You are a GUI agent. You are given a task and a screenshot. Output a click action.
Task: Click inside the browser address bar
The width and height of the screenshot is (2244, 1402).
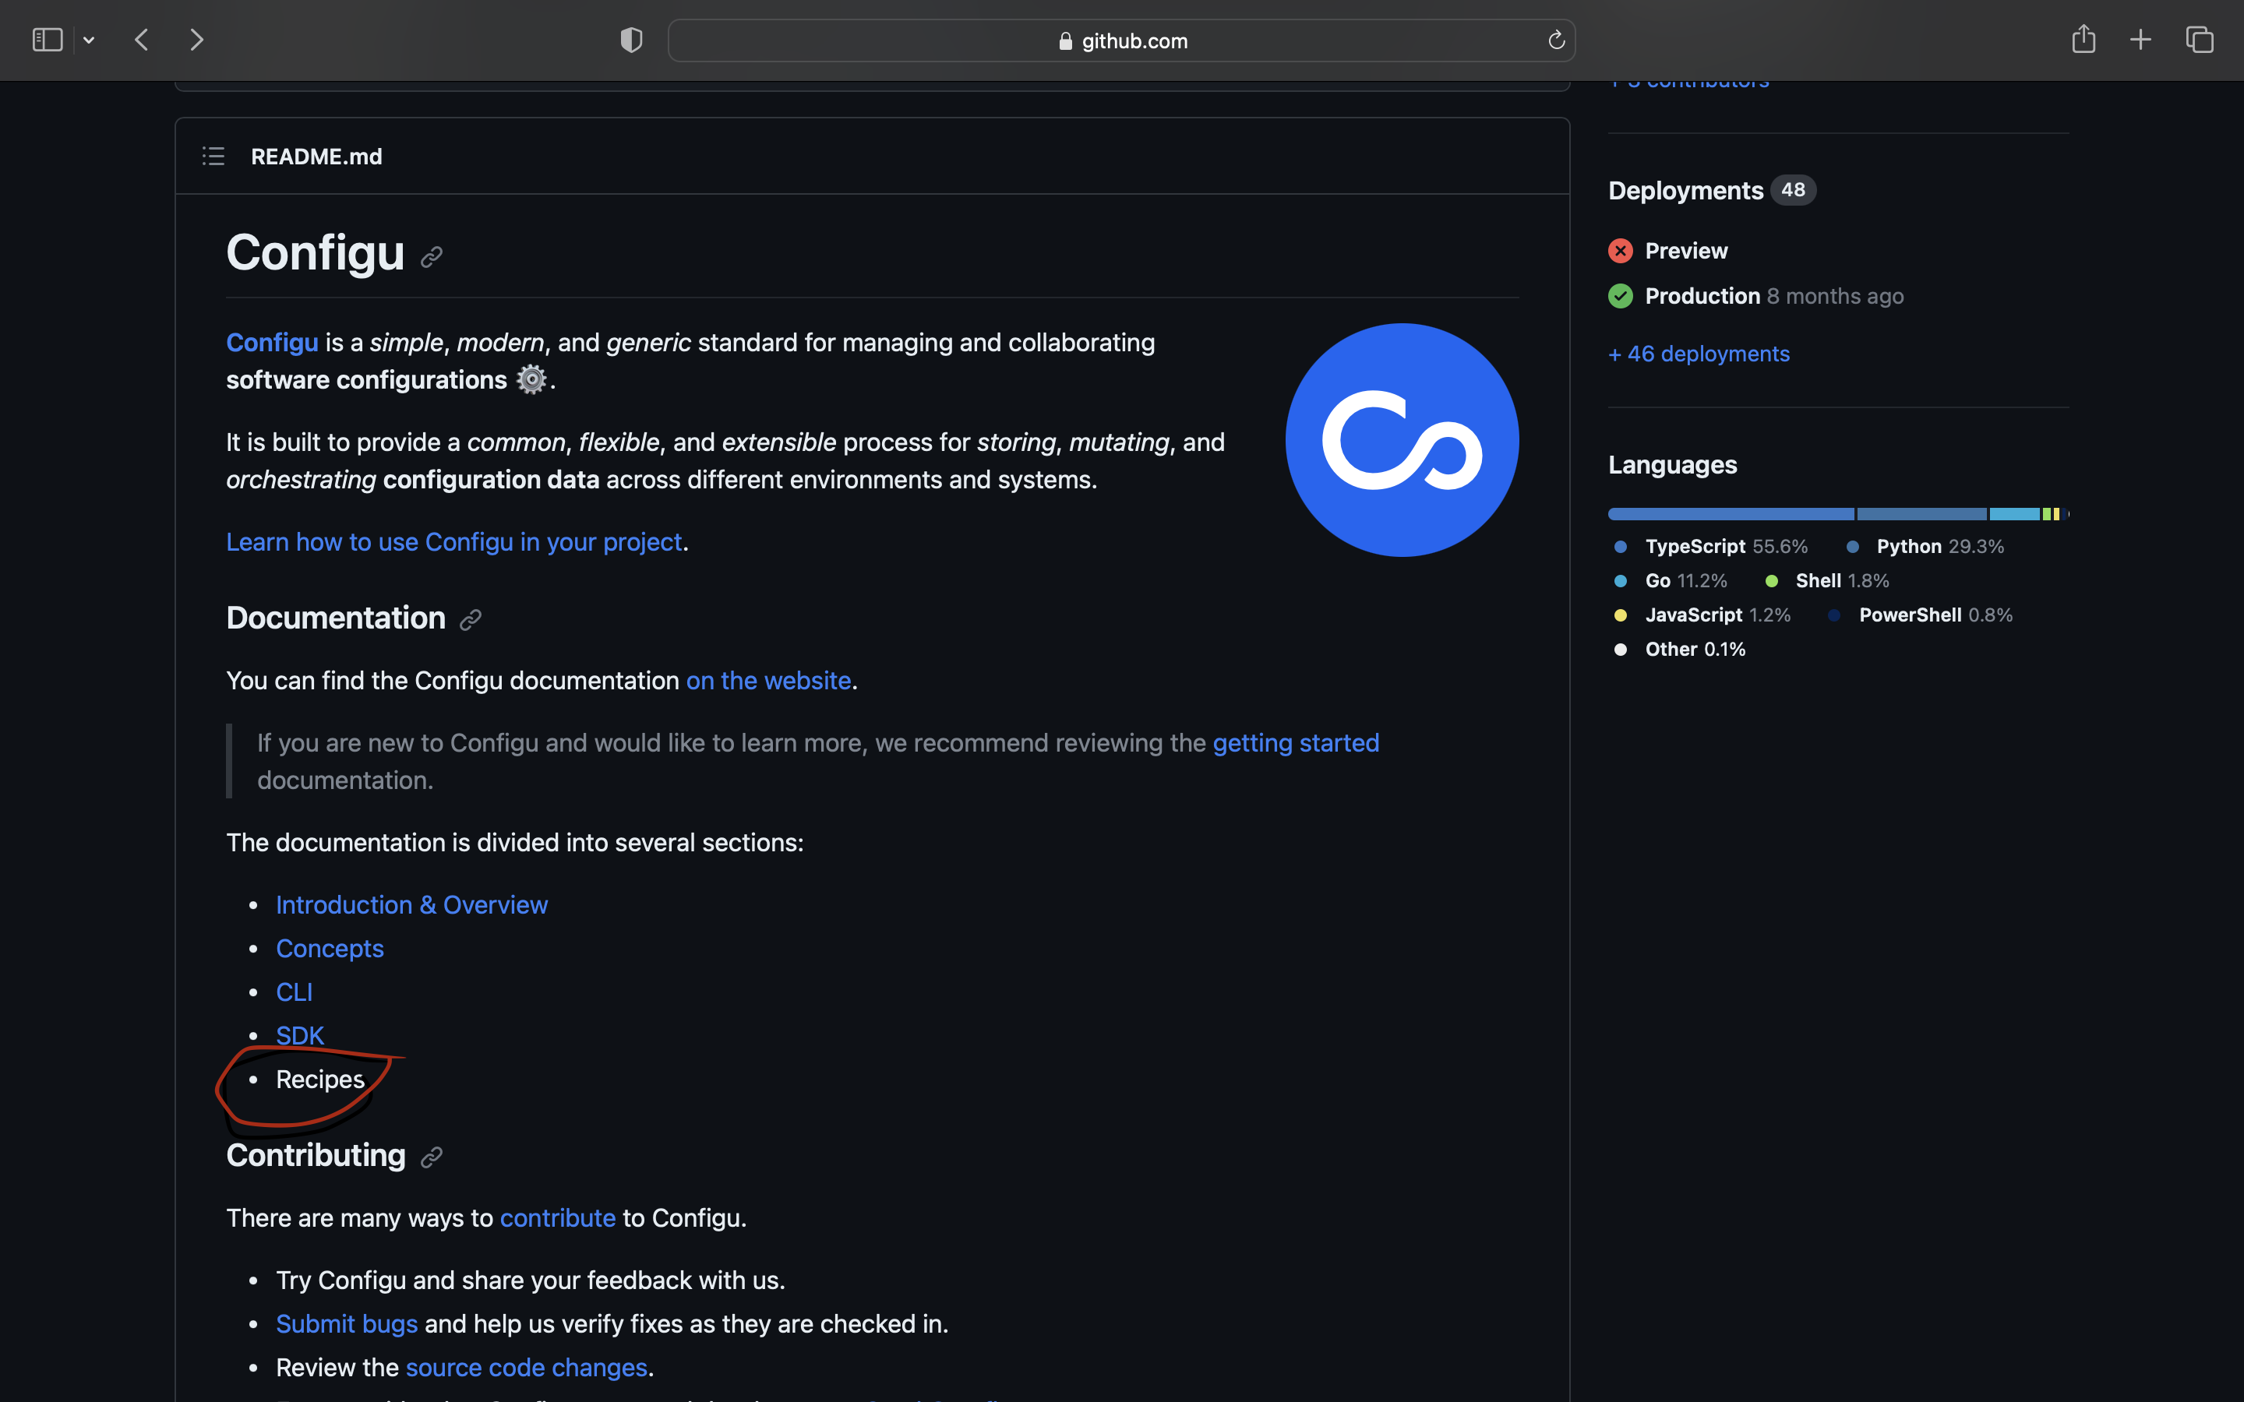pyautogui.click(x=1121, y=40)
